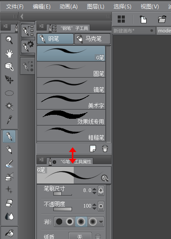Open the 选择(S) menu
Screen dimensions: 171x239
click(x=123, y=7)
